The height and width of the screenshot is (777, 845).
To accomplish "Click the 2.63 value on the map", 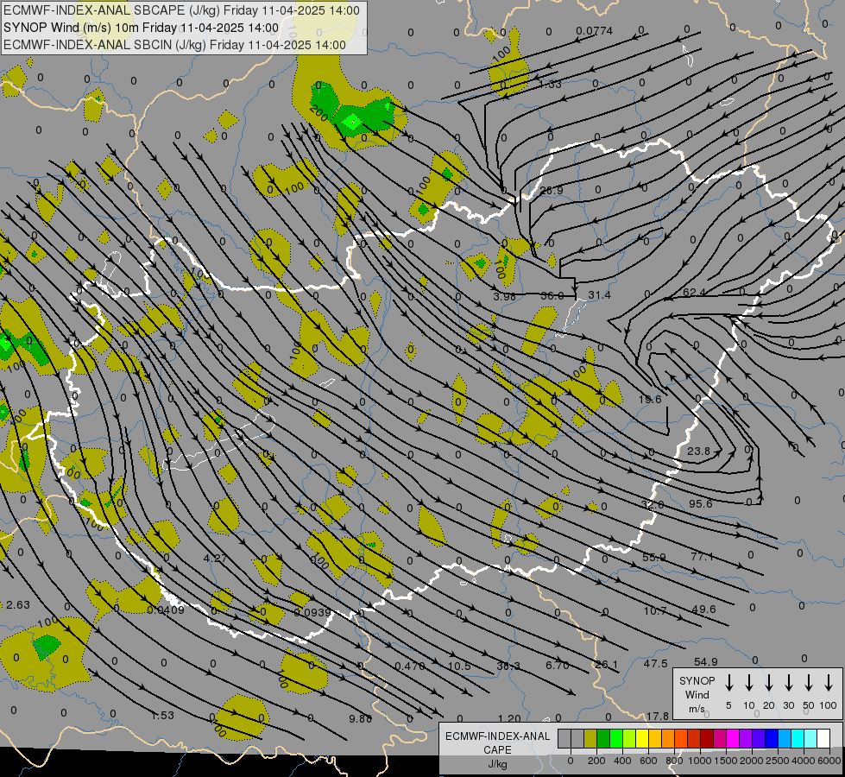I will click(x=18, y=604).
